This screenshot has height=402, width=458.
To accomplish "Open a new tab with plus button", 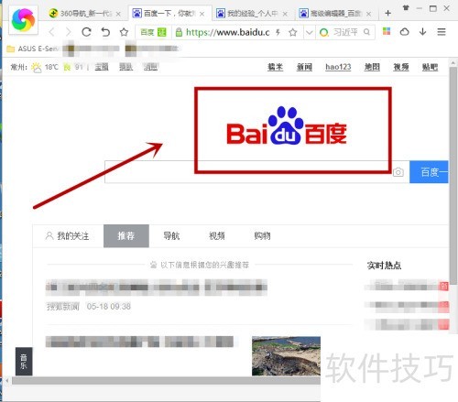I will tap(387, 13).
